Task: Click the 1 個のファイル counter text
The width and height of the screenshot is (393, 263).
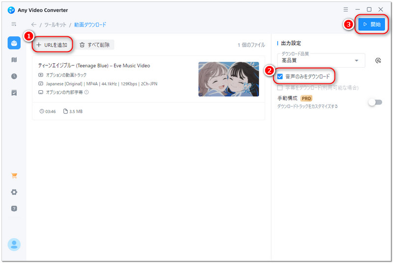Action: click(x=251, y=45)
